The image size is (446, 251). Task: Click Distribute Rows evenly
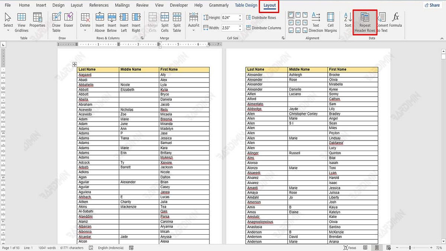[x=261, y=17]
